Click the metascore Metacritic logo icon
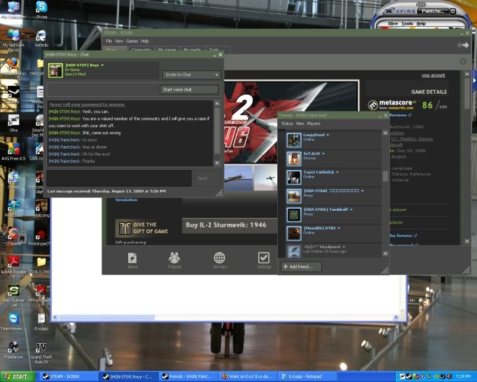Image resolution: width=477 pixels, height=382 pixels. tap(373, 105)
